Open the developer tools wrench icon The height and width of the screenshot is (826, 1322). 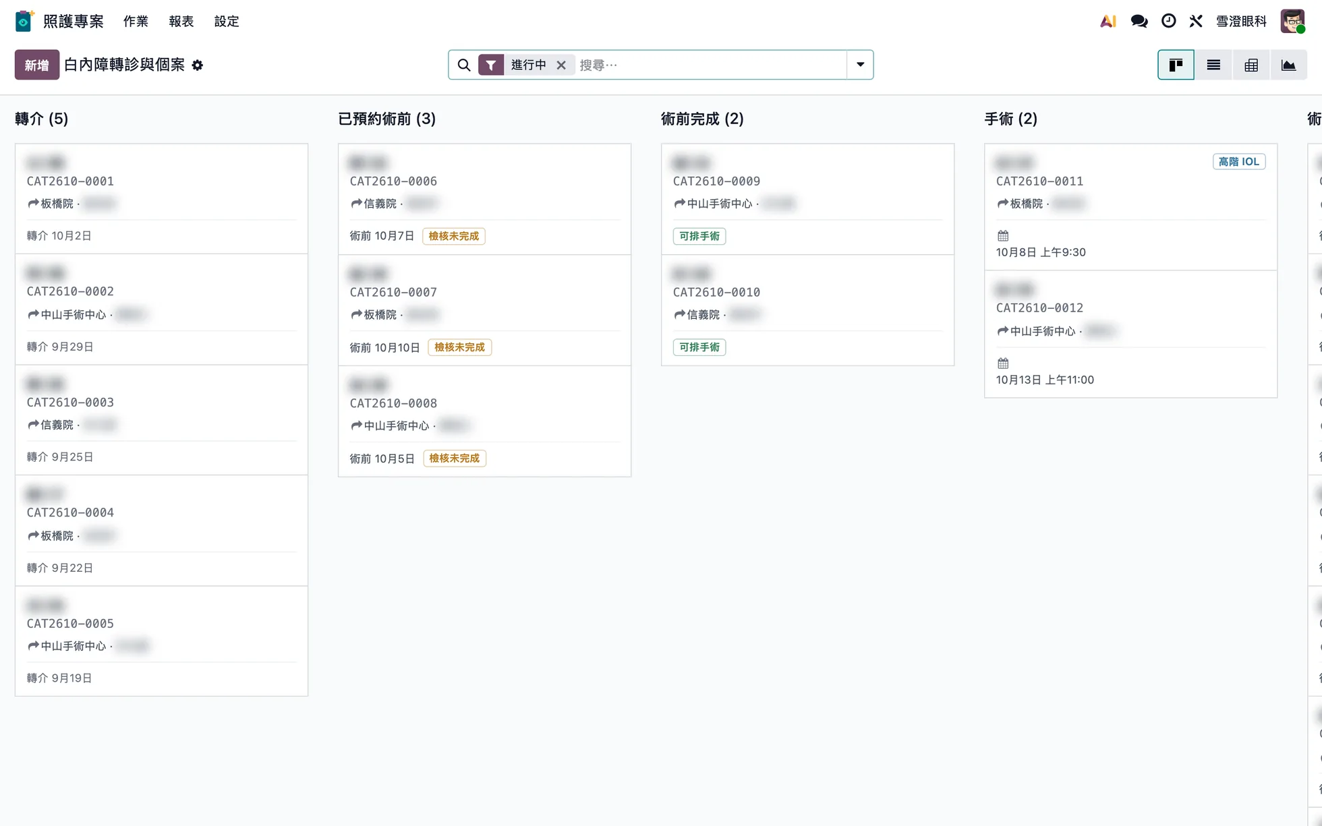coord(1196,22)
